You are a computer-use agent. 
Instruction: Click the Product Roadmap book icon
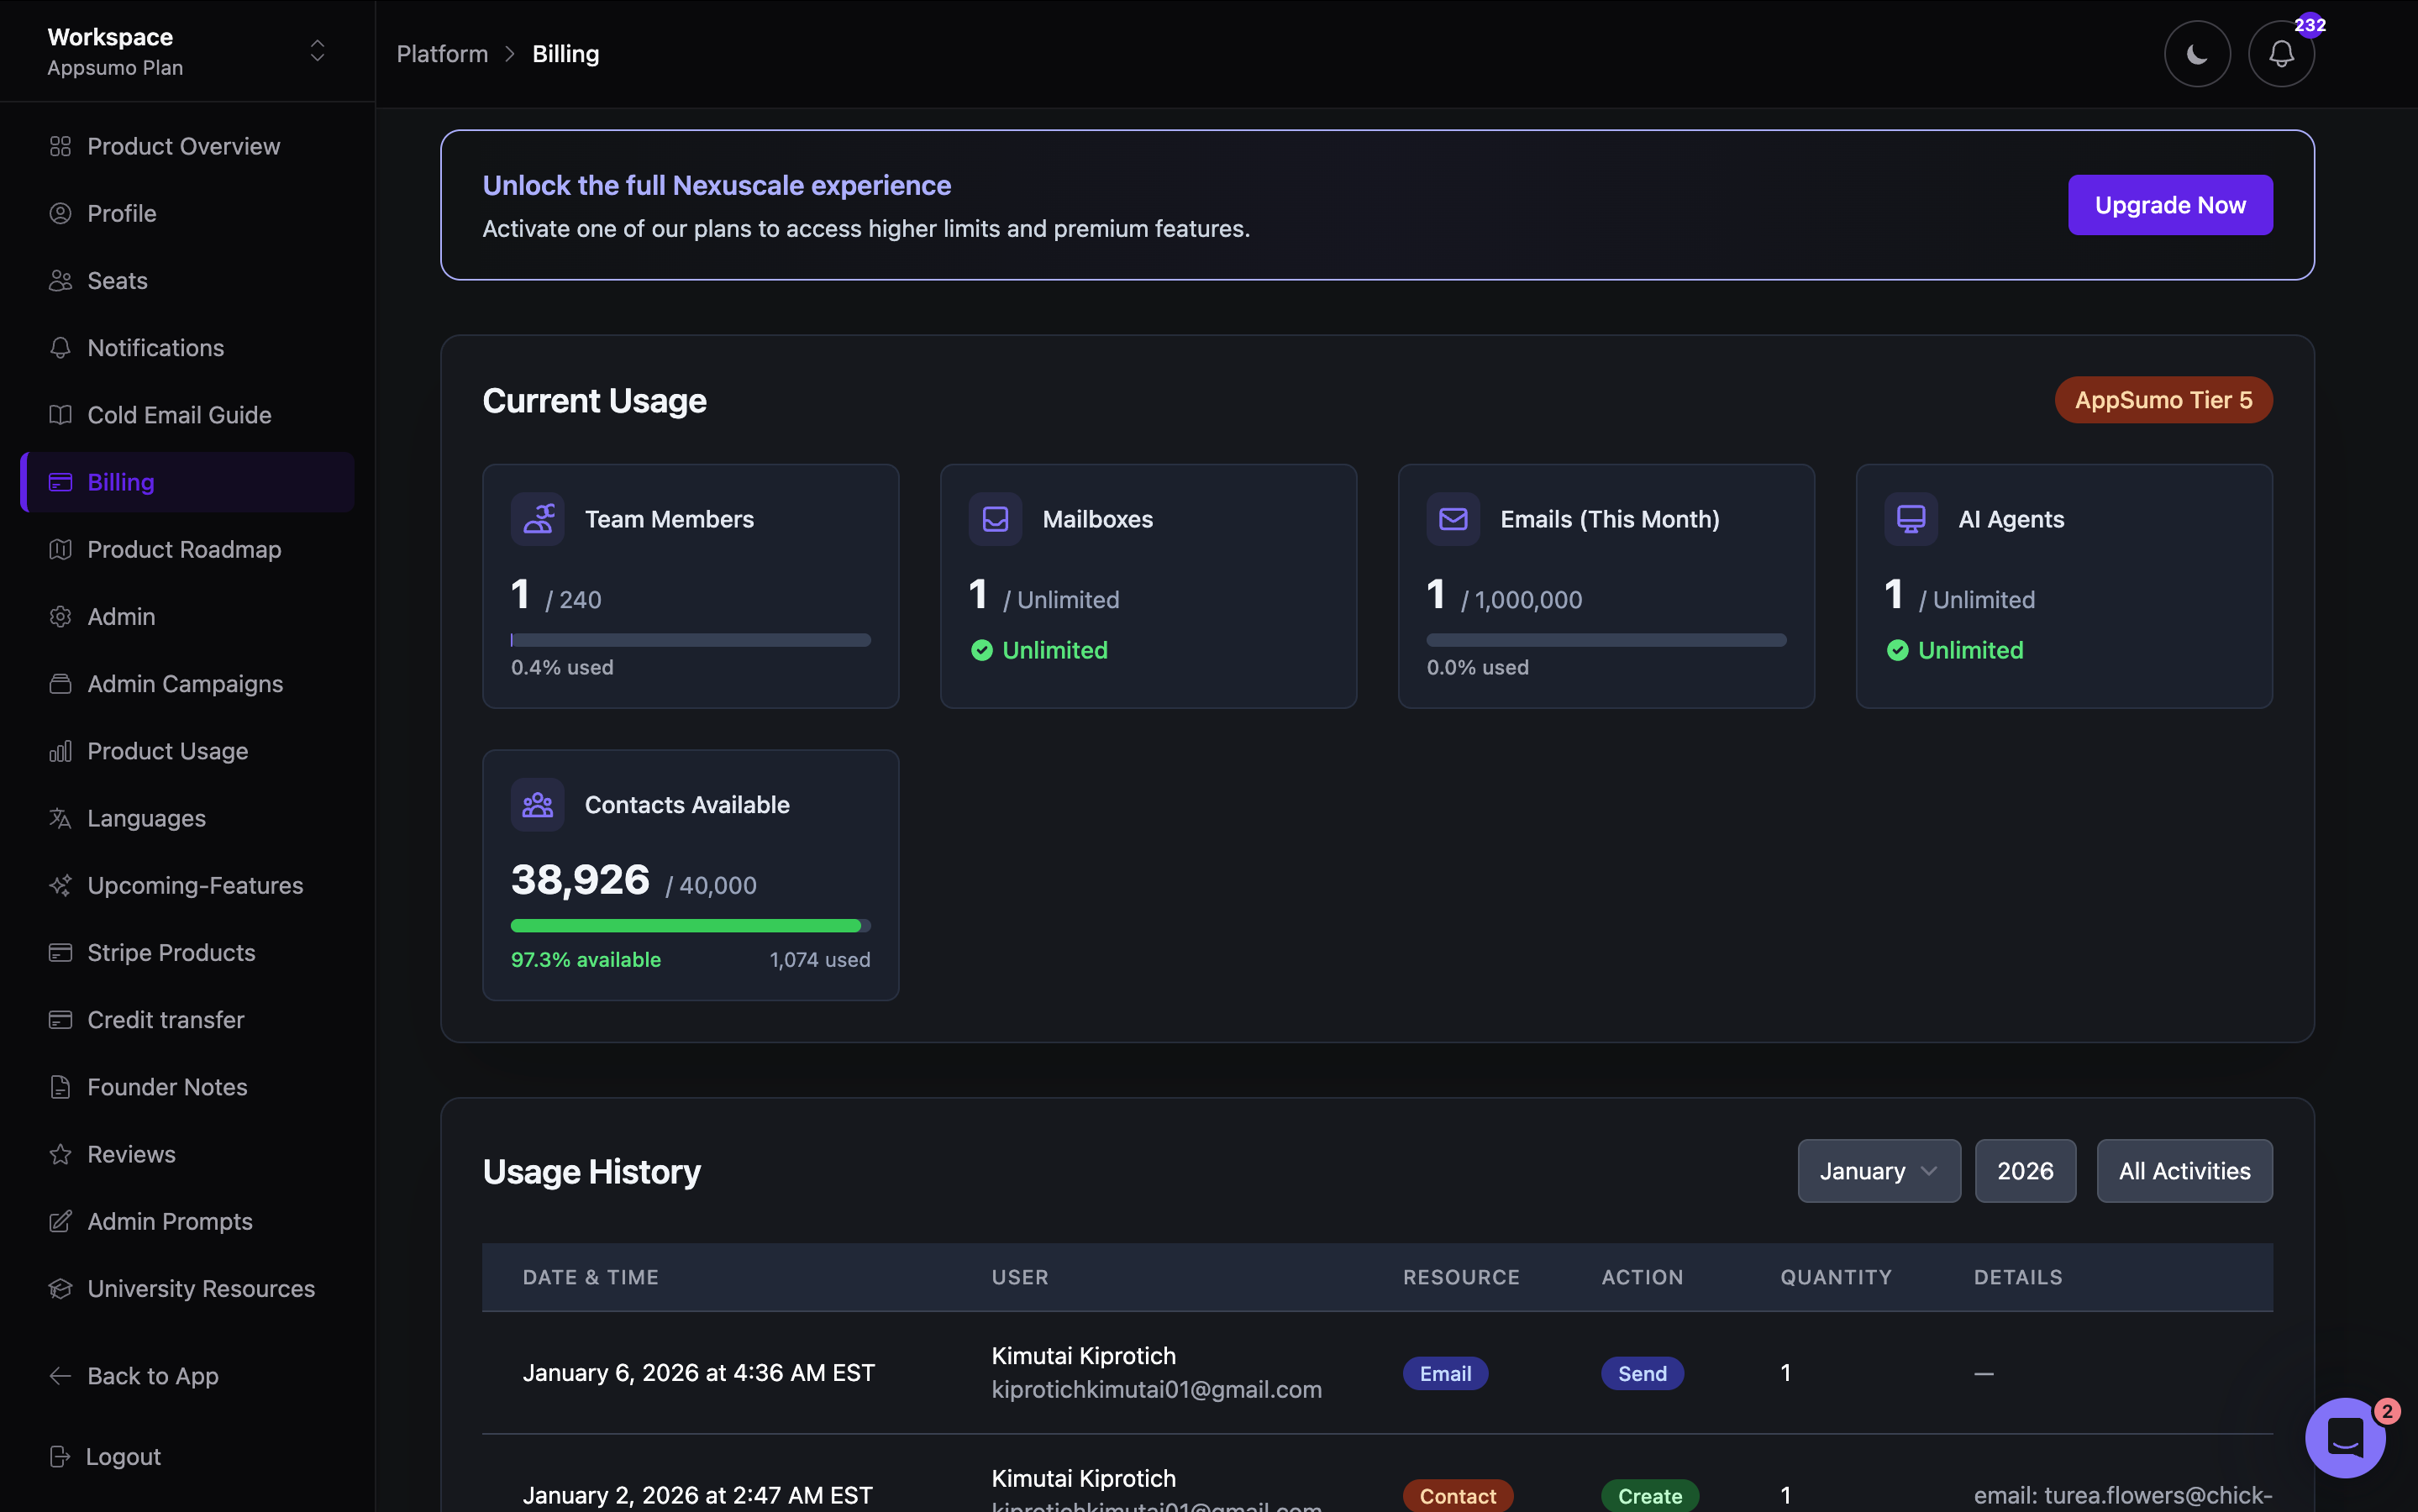(x=60, y=549)
